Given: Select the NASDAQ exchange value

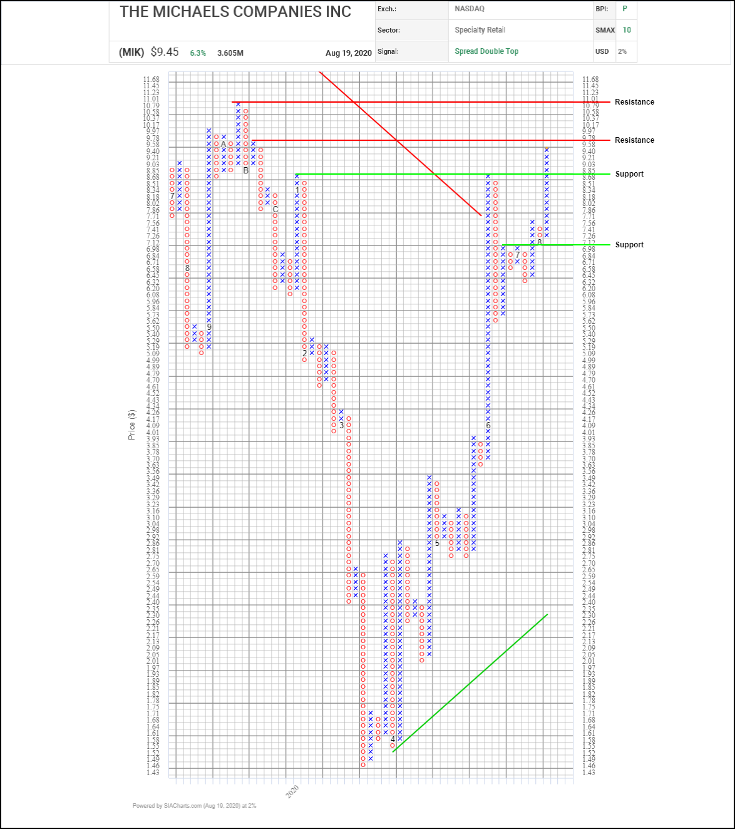Looking at the screenshot, I should [469, 9].
